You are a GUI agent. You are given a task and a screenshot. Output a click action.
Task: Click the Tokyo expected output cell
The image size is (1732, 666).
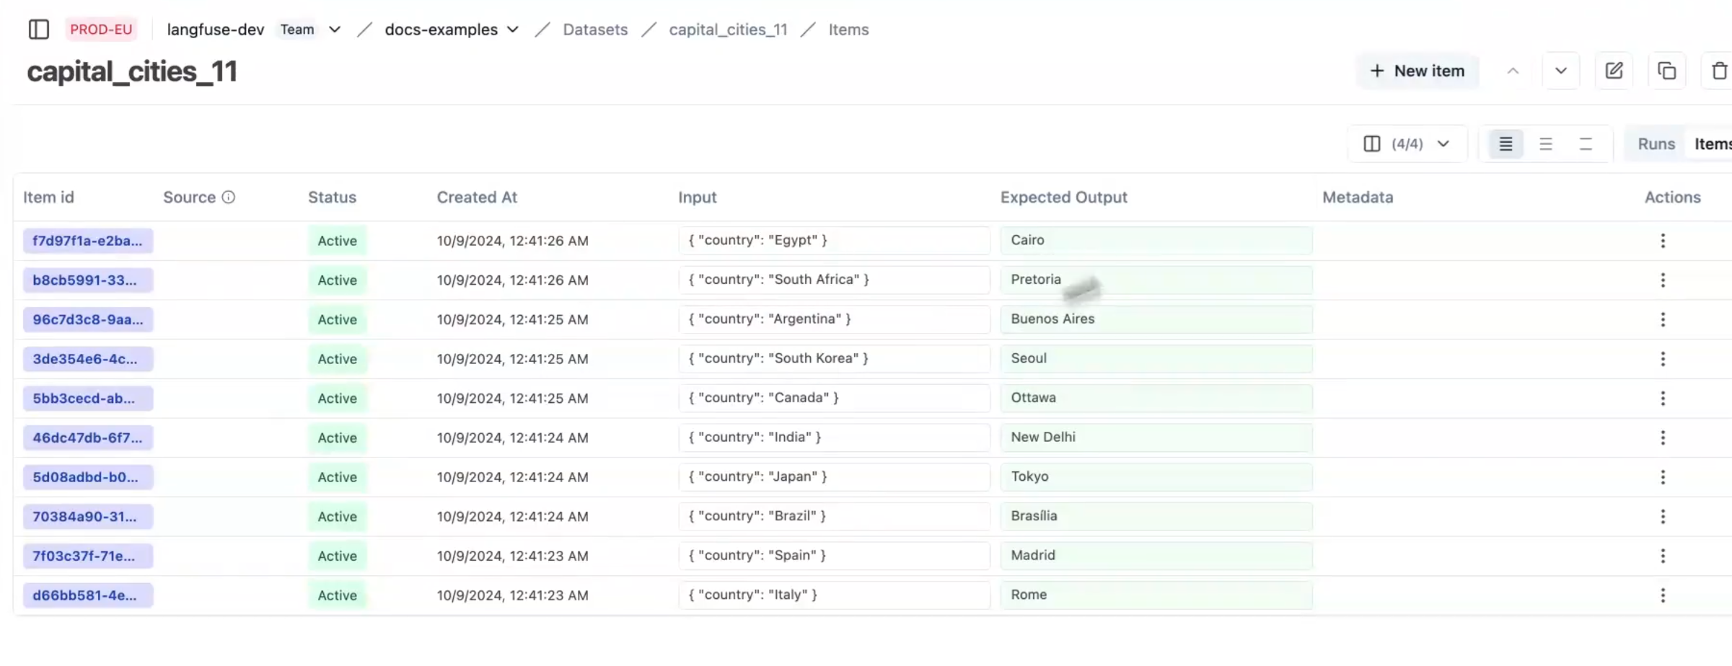point(1156,477)
